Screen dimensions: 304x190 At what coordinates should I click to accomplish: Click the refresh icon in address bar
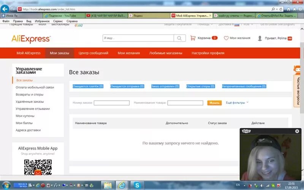coord(281,9)
